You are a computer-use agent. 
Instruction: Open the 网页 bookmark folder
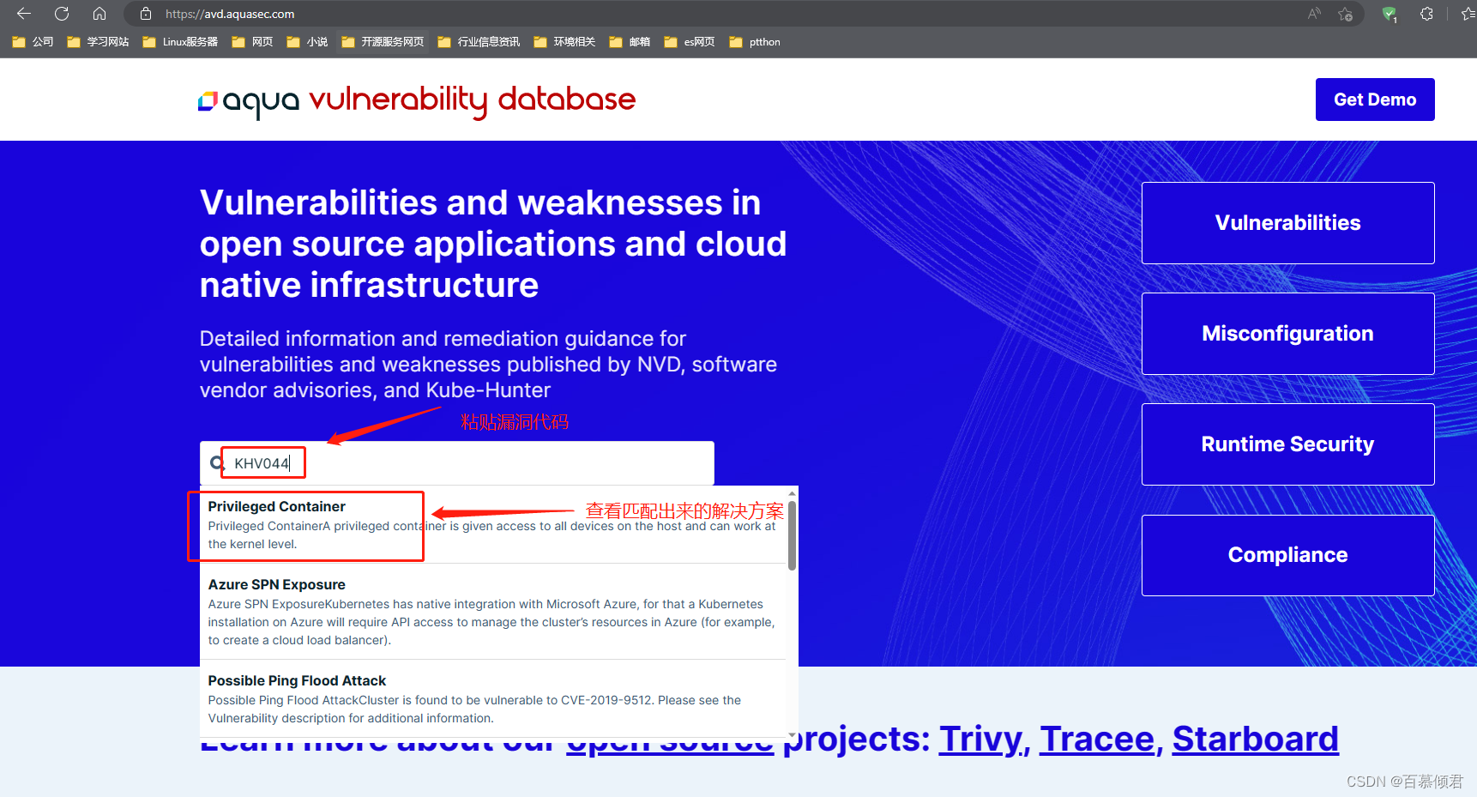(x=252, y=41)
